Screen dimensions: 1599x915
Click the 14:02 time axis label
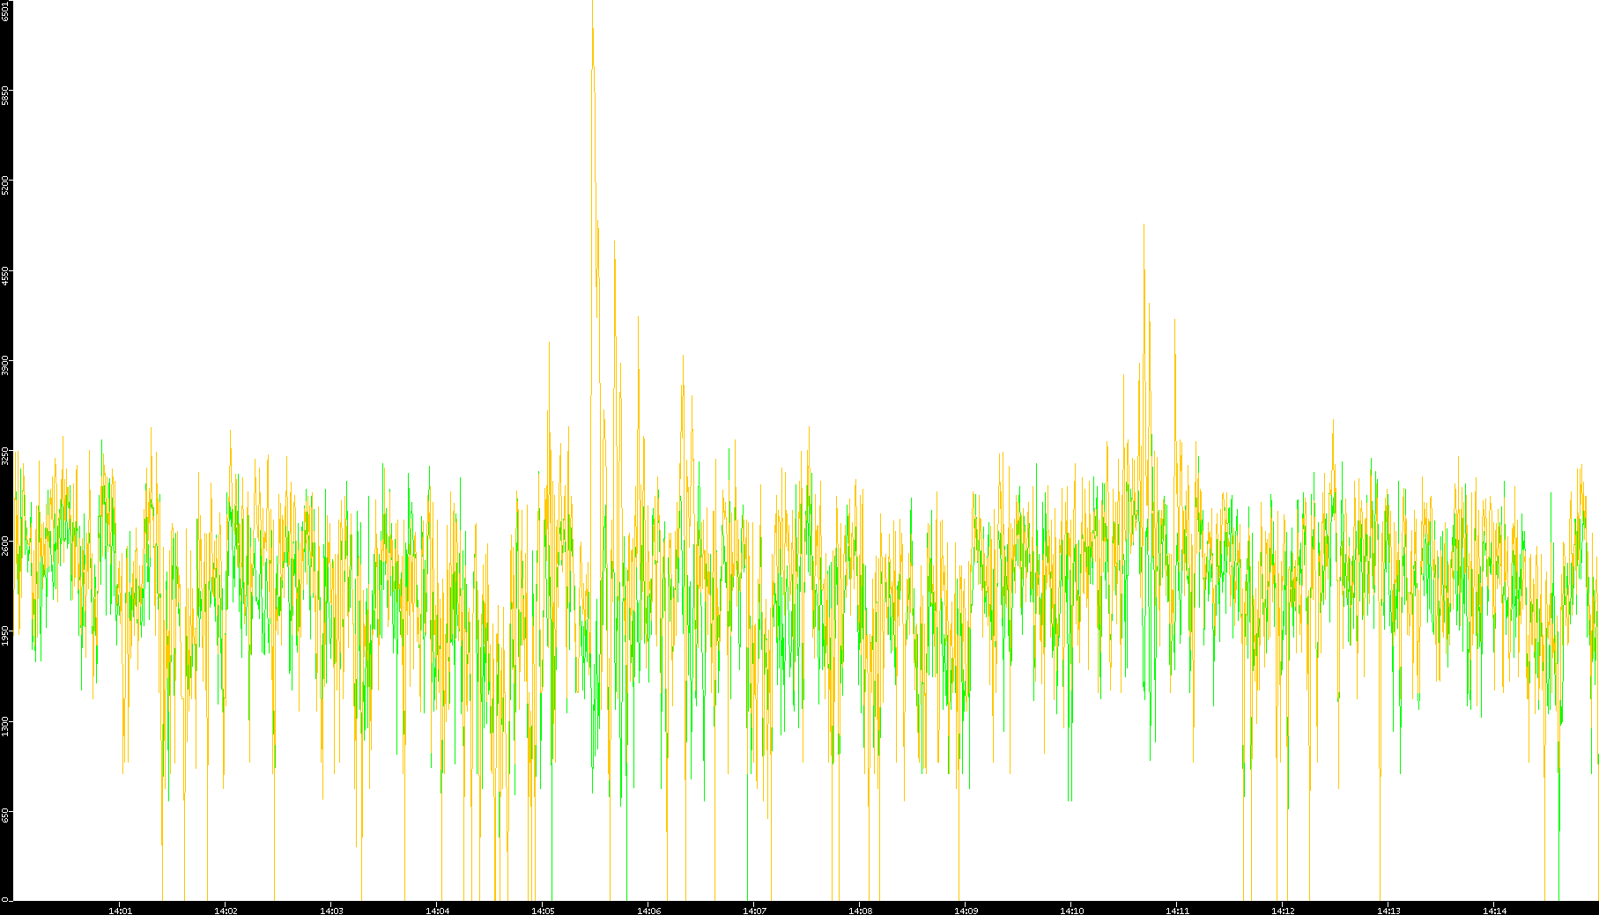point(226,910)
